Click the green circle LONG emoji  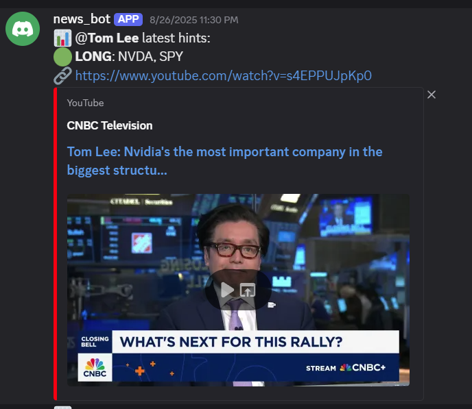(x=62, y=57)
